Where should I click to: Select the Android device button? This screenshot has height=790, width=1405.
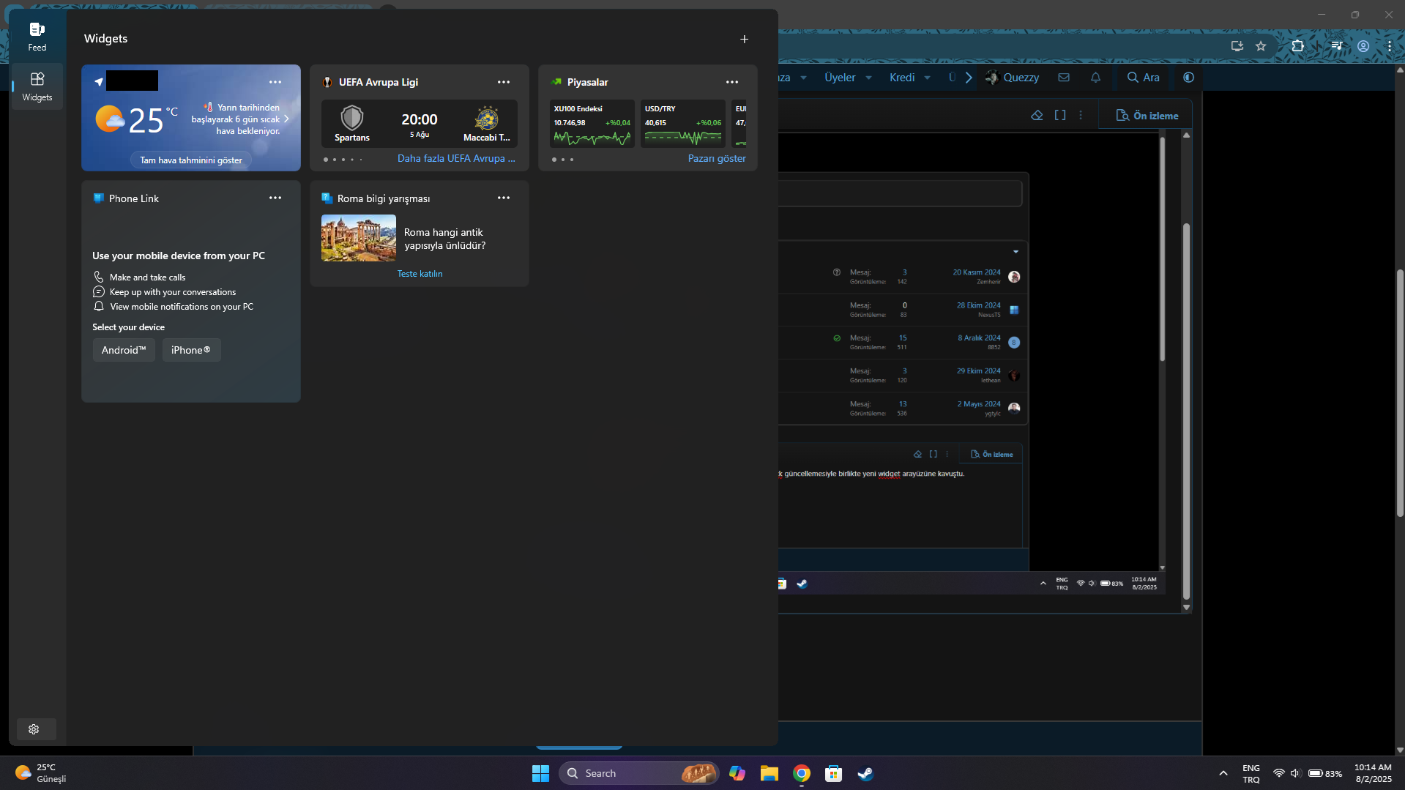point(124,350)
